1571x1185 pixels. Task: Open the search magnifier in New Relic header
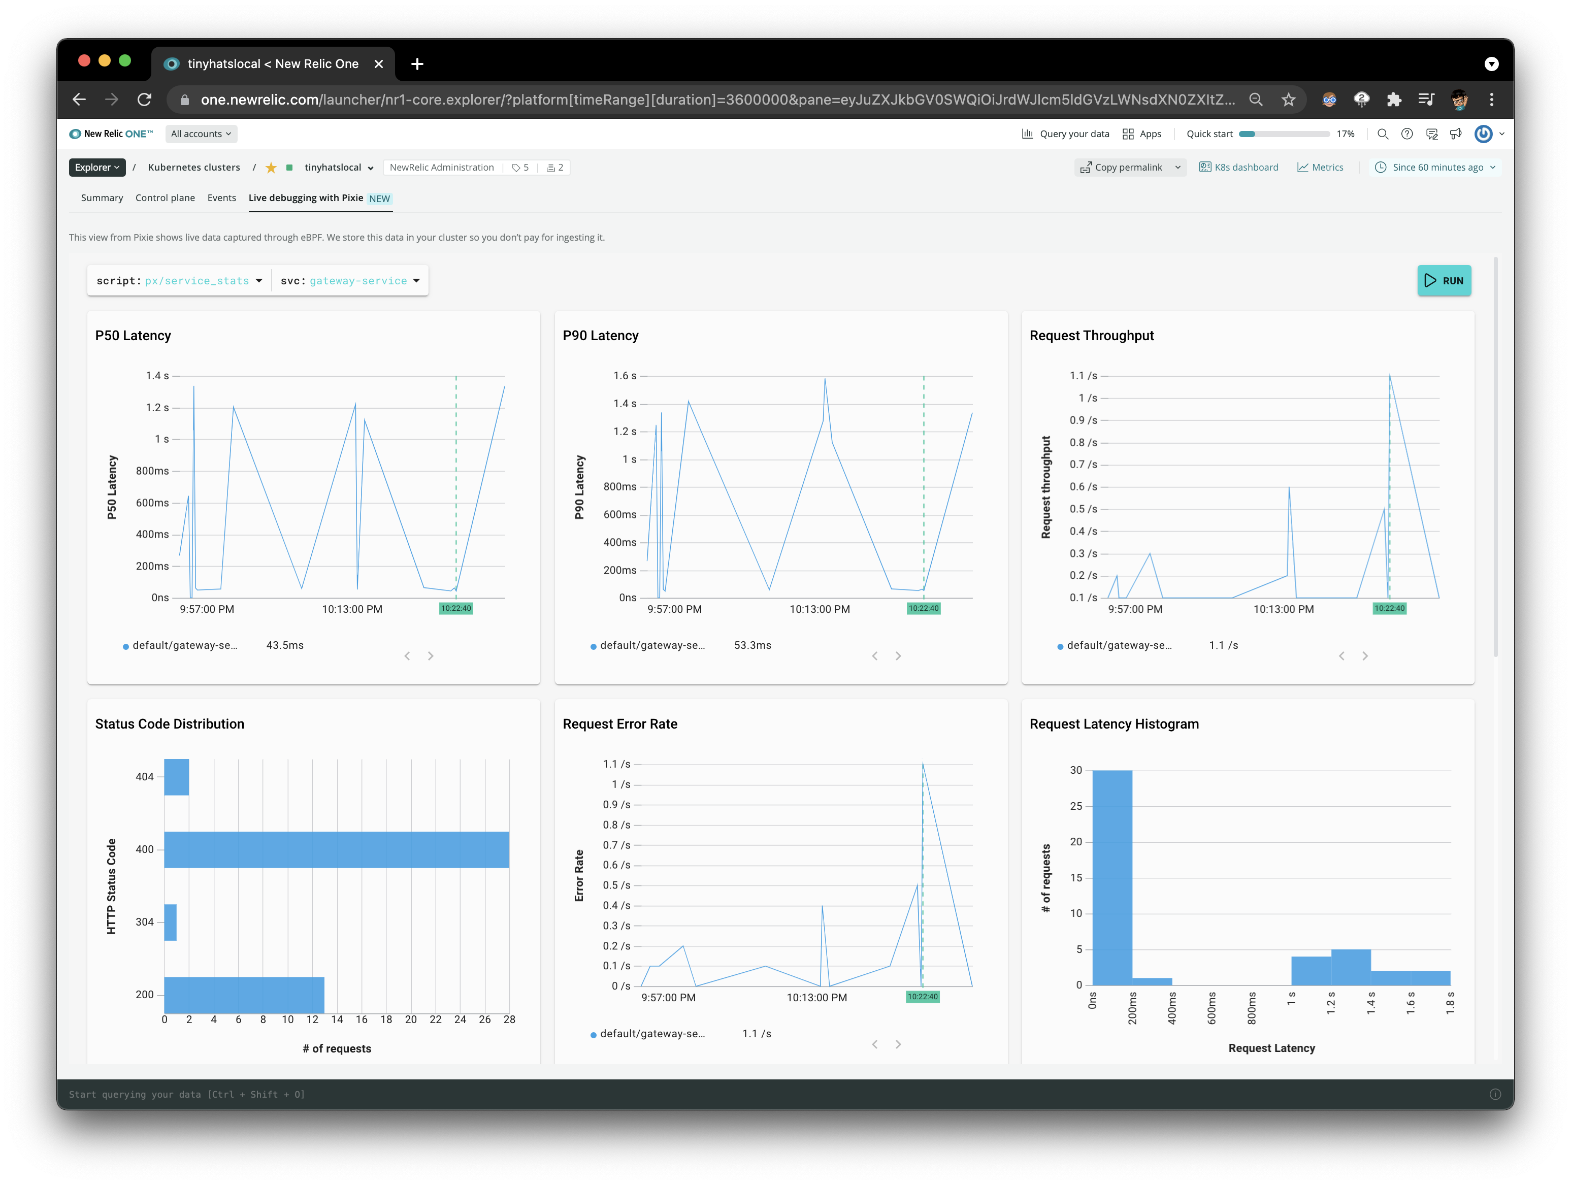pyautogui.click(x=1382, y=134)
